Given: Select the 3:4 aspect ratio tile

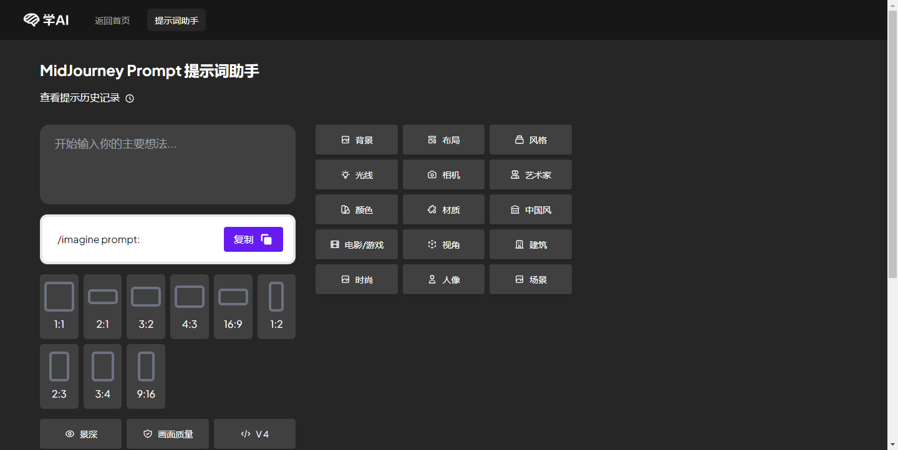Looking at the screenshot, I should (x=103, y=376).
